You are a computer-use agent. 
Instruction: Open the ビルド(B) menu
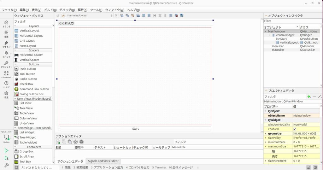[x=50, y=10]
